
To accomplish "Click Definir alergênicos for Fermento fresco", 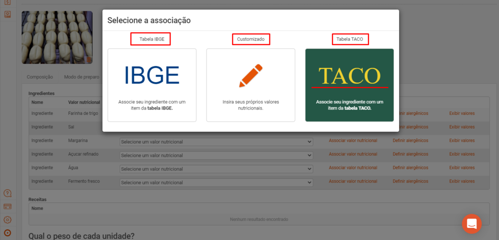I will click(410, 181).
